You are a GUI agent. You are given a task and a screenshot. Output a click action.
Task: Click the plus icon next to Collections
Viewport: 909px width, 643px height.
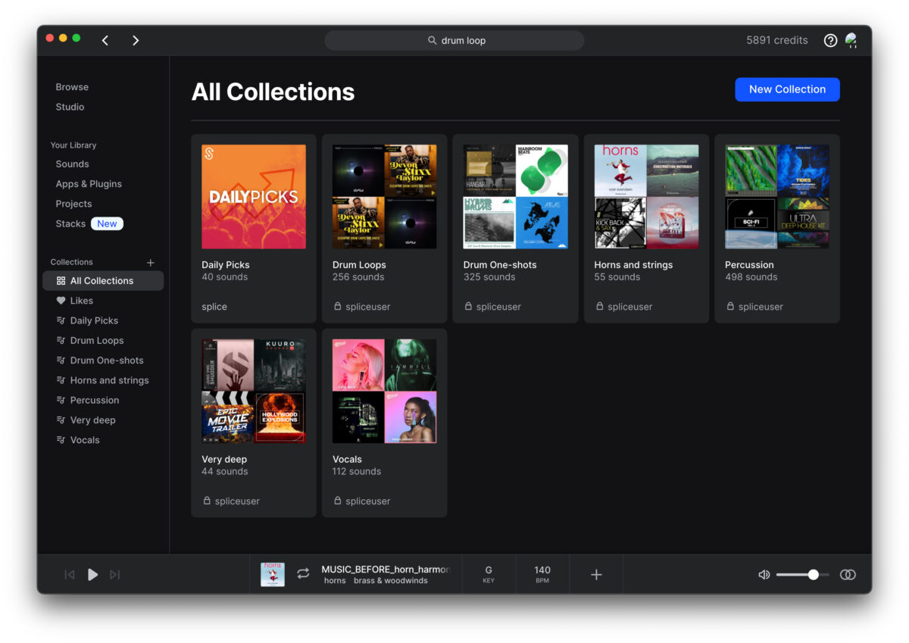pyautogui.click(x=150, y=262)
